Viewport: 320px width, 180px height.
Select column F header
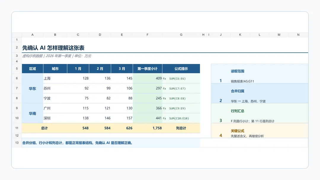tap(148, 35)
